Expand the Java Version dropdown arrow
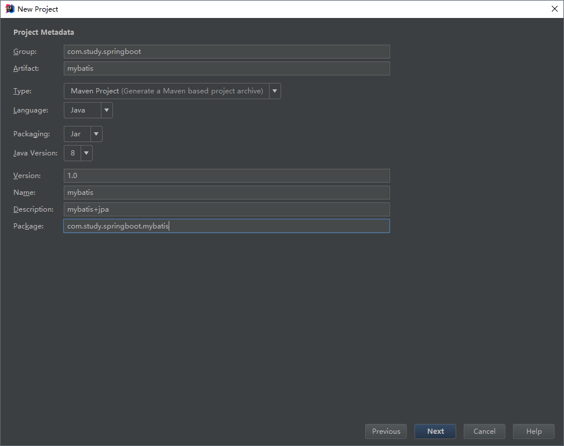Viewport: 564px width, 446px height. 86,153
